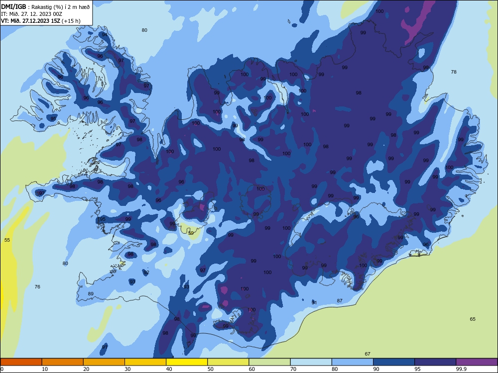Click the golden 30–40 legend swatch

pyautogui.click(x=145, y=362)
